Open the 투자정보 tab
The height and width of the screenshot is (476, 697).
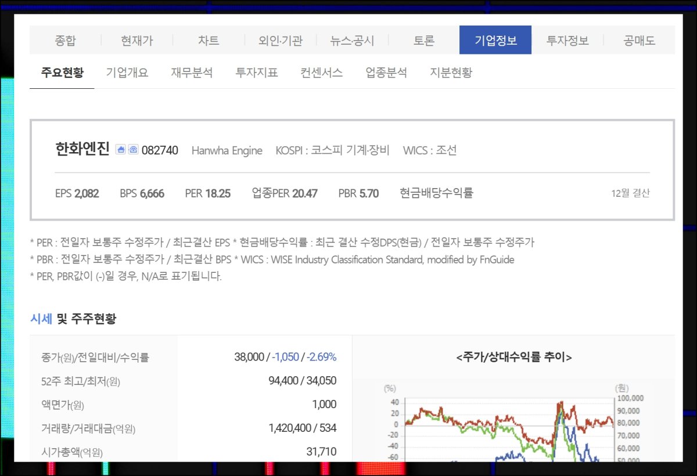(567, 41)
